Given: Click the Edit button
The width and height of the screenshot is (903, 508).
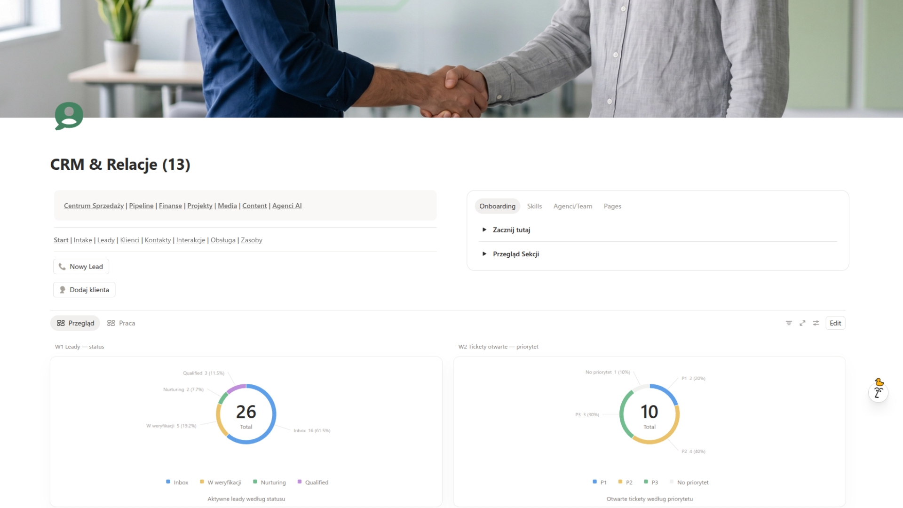Looking at the screenshot, I should (x=835, y=323).
